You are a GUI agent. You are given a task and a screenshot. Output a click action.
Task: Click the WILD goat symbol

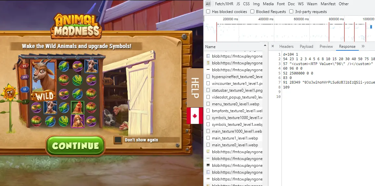[44, 80]
